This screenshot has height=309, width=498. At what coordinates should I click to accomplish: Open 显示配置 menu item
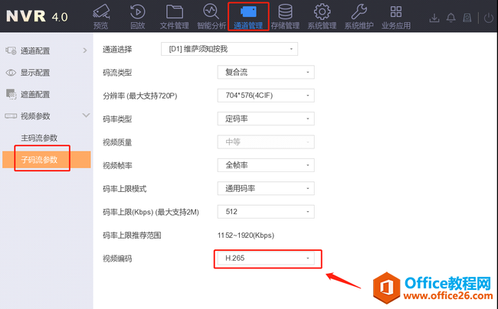click(x=35, y=73)
